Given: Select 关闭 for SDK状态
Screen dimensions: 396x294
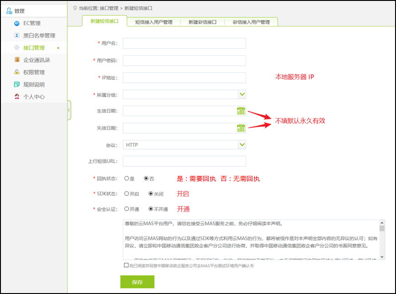Looking at the screenshot, I should coord(151,194).
